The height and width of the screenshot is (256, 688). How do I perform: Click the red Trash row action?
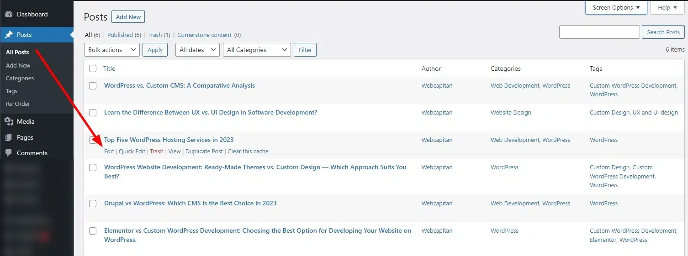[157, 151]
